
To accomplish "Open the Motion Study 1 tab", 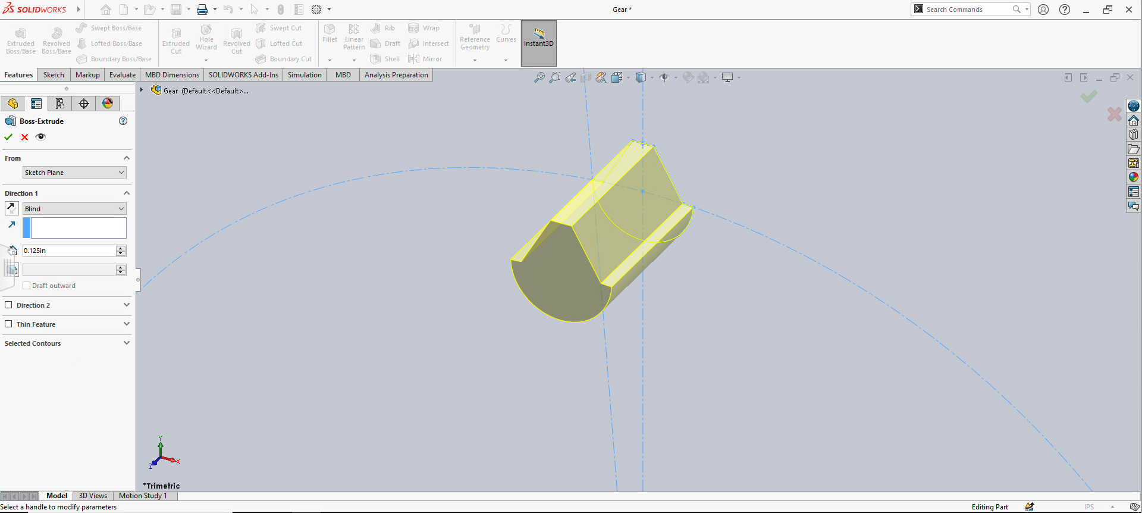I will (143, 496).
